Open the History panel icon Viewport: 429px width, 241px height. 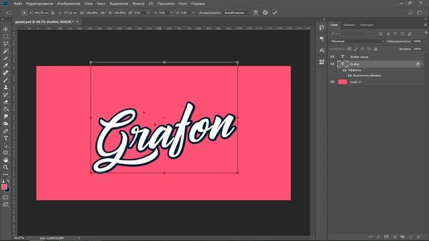click(322, 27)
